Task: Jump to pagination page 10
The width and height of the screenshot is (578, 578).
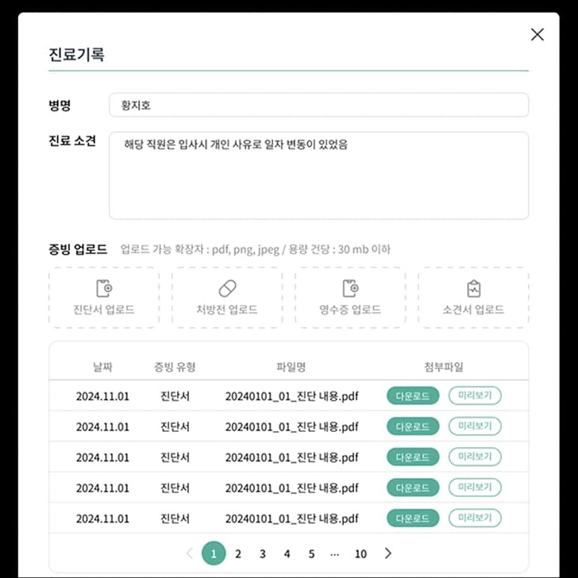Action: (360, 553)
